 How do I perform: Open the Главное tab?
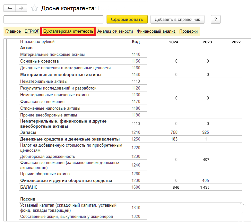[13, 31]
